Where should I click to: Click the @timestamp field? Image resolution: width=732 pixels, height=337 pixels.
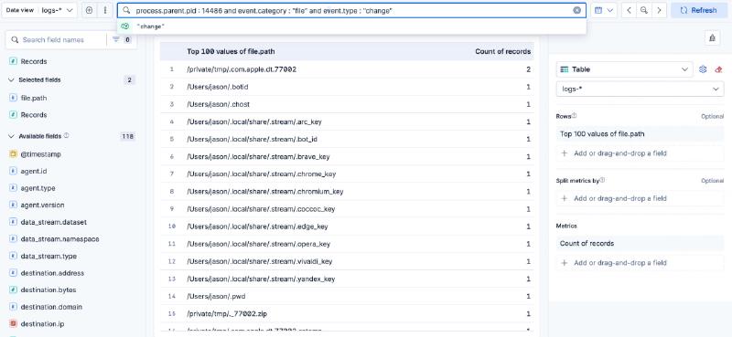40,154
